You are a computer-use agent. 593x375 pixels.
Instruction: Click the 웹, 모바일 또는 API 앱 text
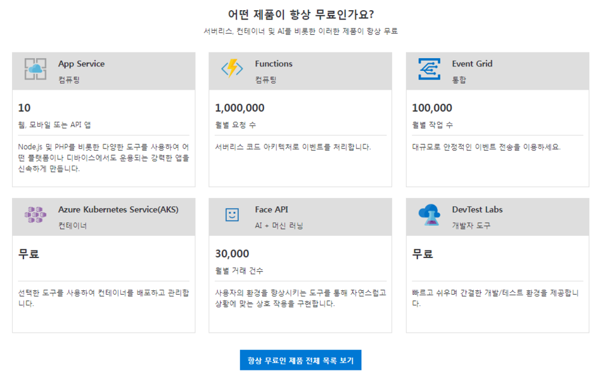point(54,125)
